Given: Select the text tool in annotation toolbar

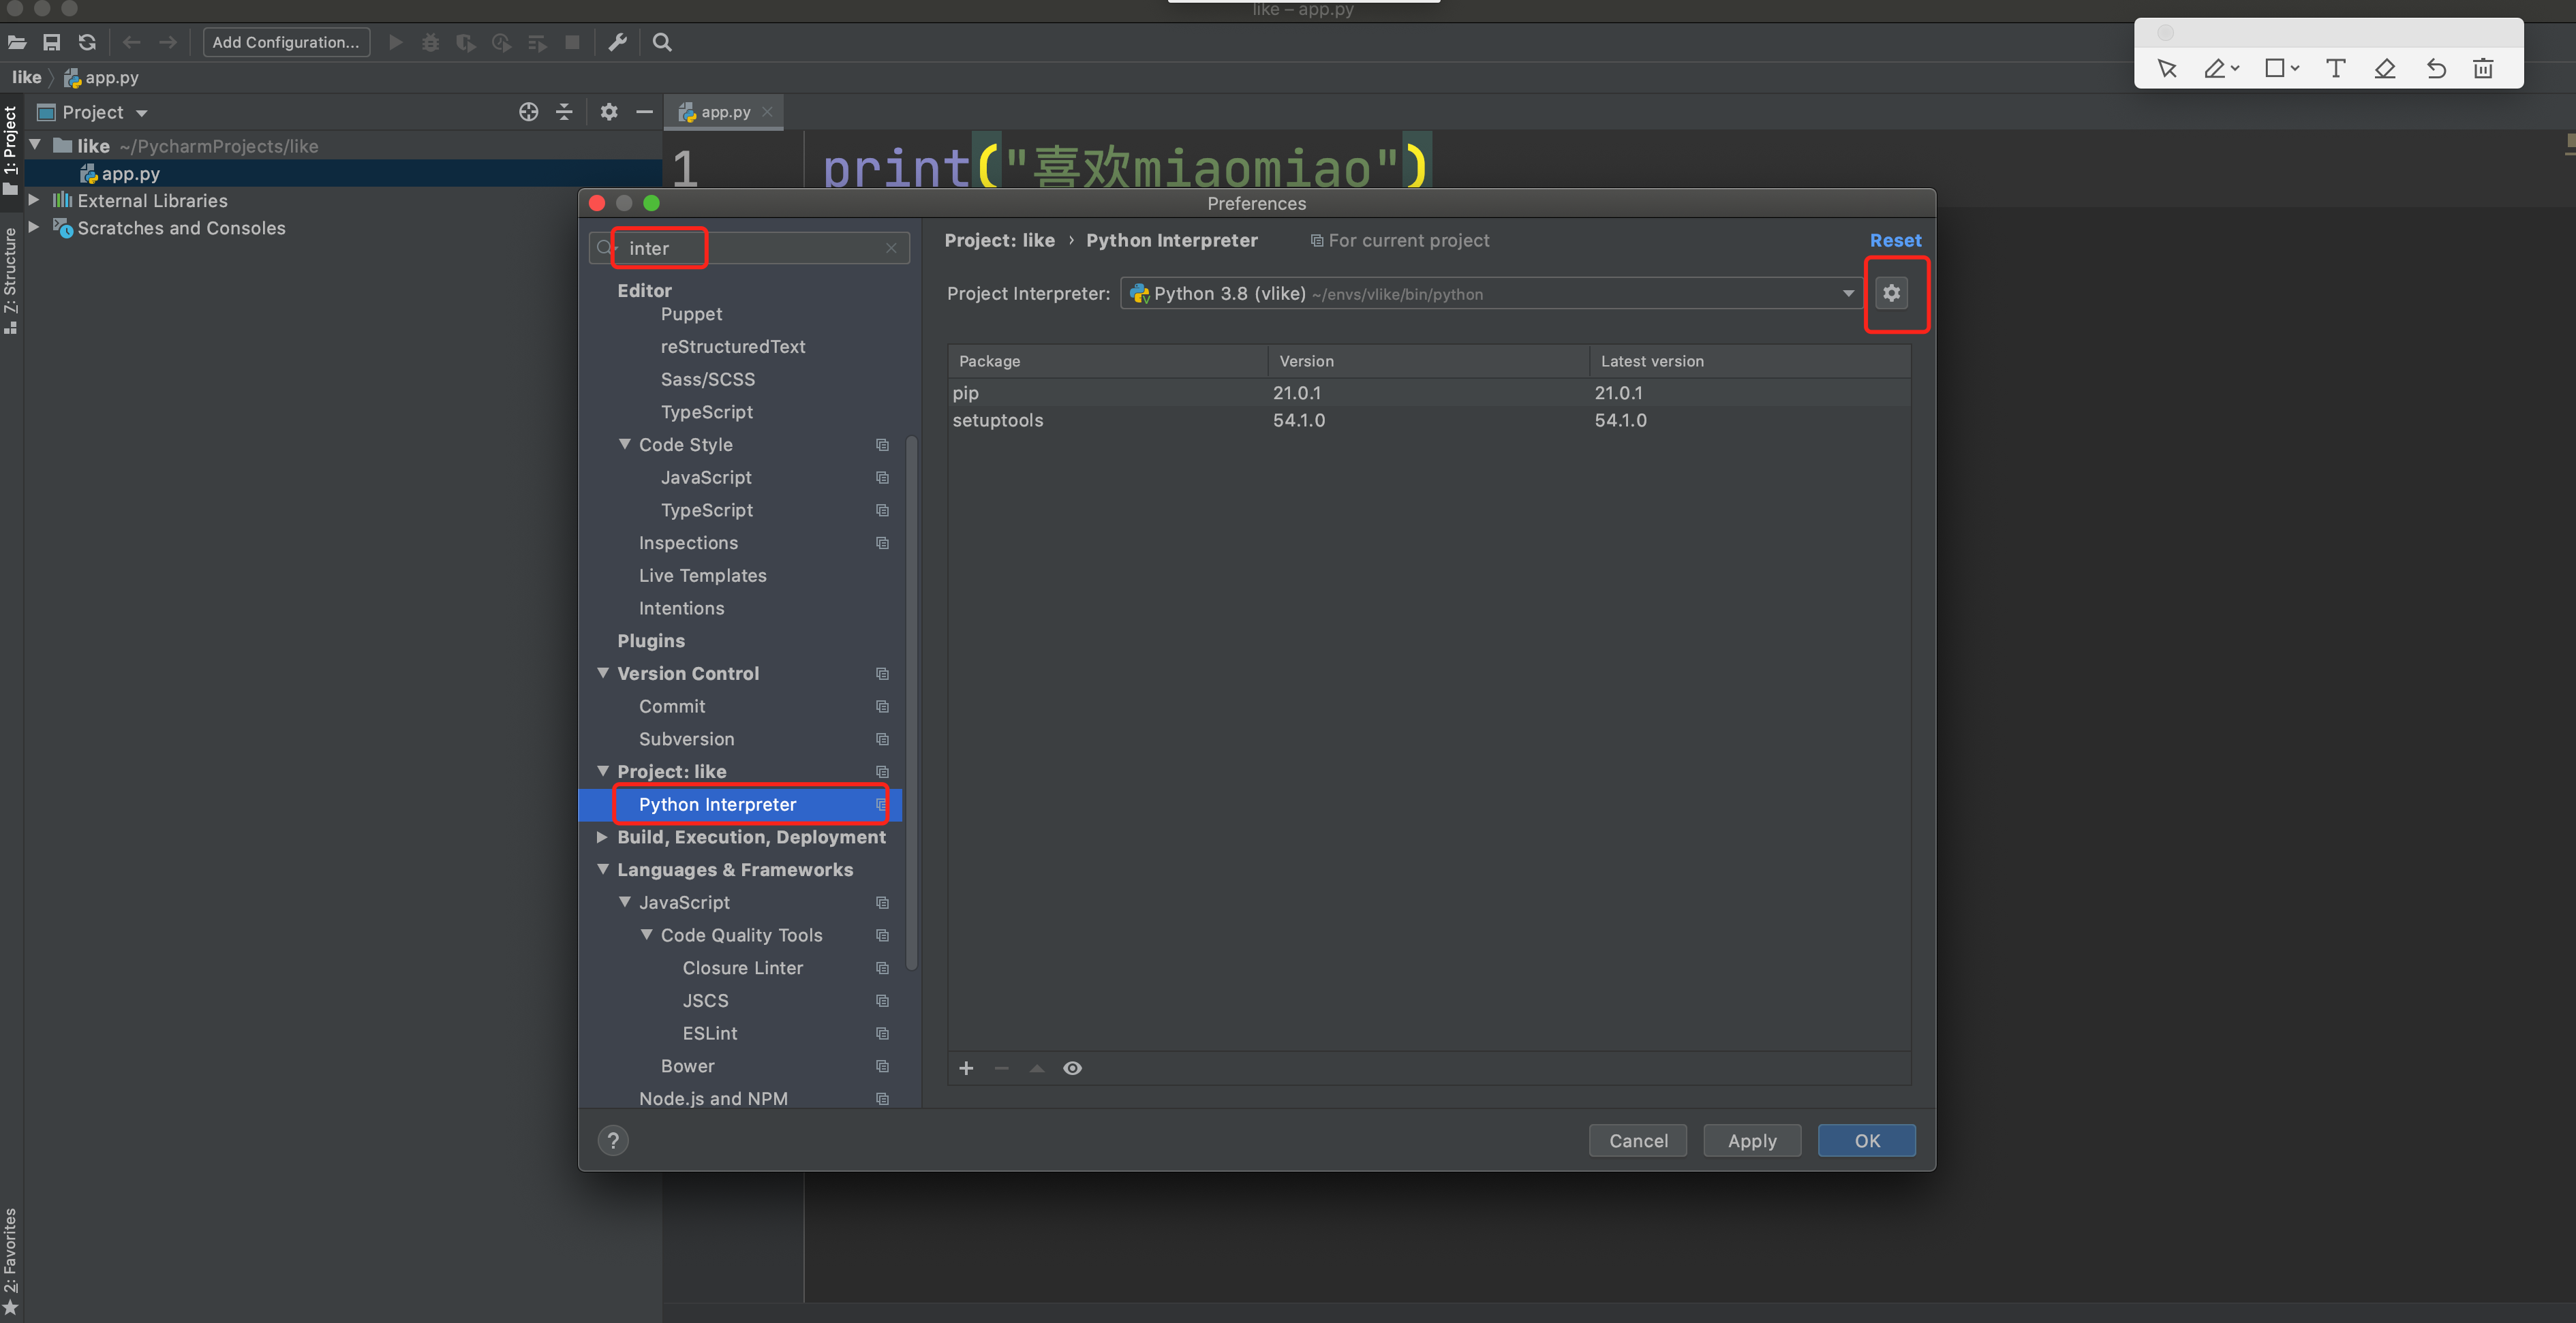Looking at the screenshot, I should point(2335,68).
